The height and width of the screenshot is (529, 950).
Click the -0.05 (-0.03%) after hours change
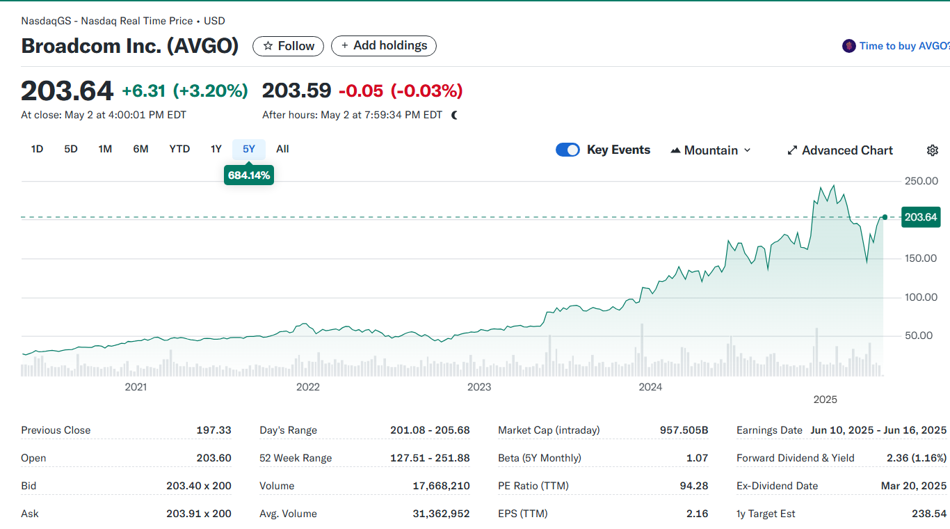(401, 91)
